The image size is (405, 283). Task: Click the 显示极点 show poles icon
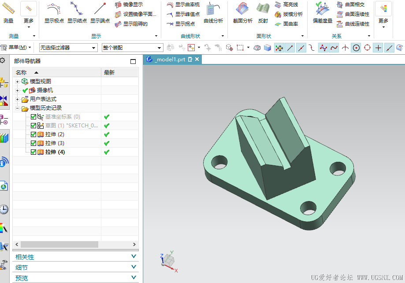coord(54,12)
